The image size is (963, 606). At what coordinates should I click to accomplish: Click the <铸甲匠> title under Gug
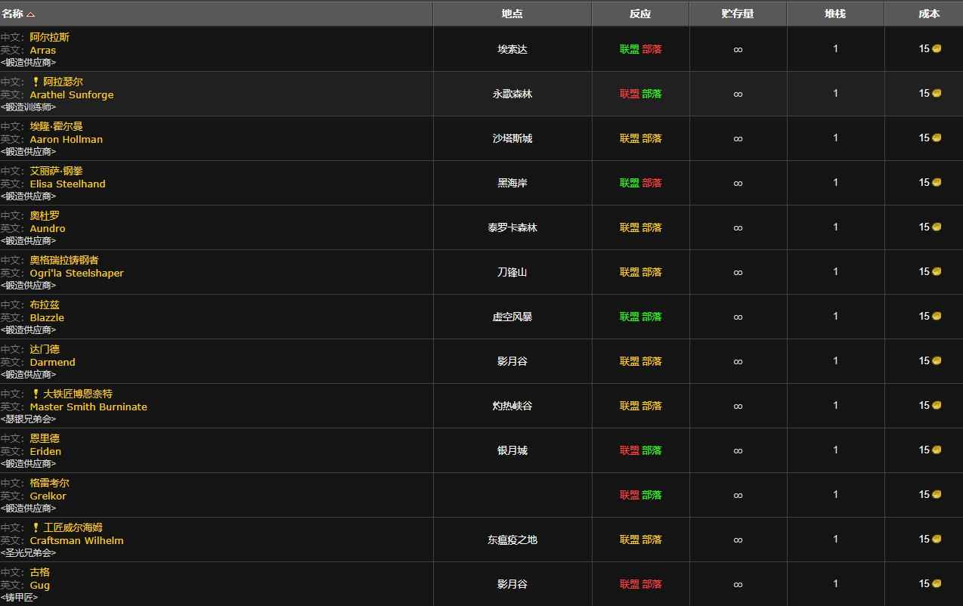coord(19,598)
